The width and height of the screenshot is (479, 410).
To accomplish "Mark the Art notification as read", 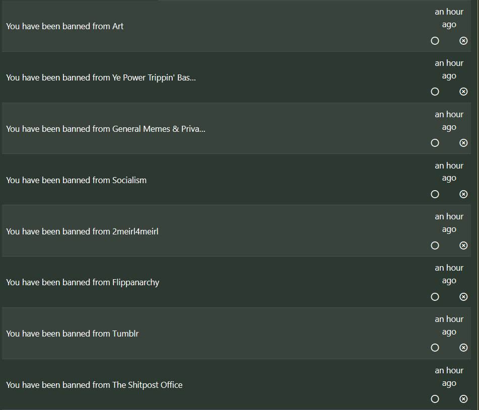I will [x=435, y=41].
